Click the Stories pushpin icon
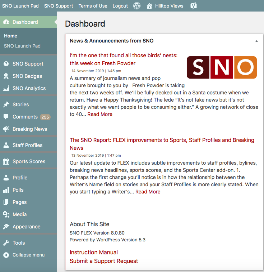264x272 pixels. click(6, 104)
